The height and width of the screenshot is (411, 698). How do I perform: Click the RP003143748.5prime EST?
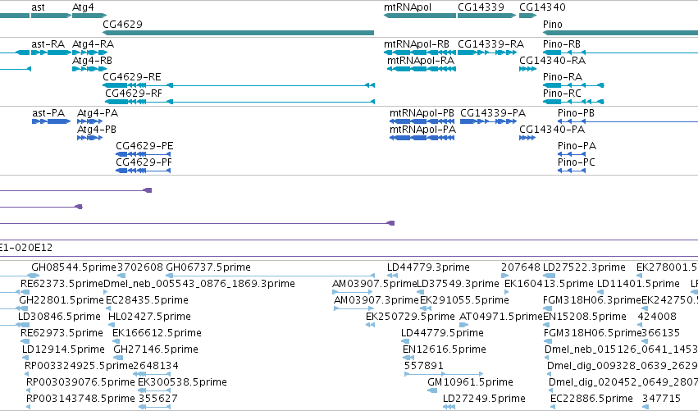(80, 399)
